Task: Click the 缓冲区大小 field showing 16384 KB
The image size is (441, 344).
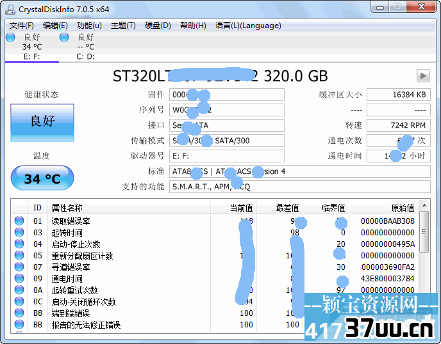Action: click(399, 95)
